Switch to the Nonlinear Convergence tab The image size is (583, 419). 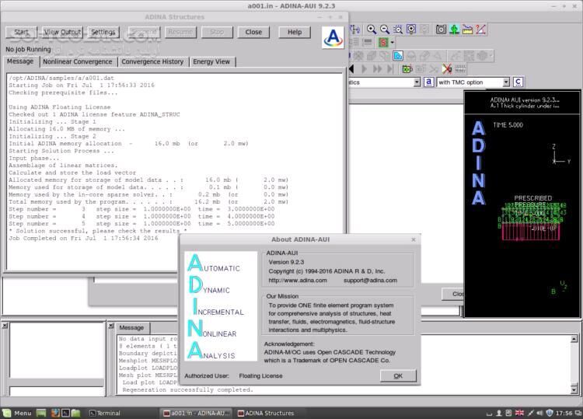coord(77,61)
